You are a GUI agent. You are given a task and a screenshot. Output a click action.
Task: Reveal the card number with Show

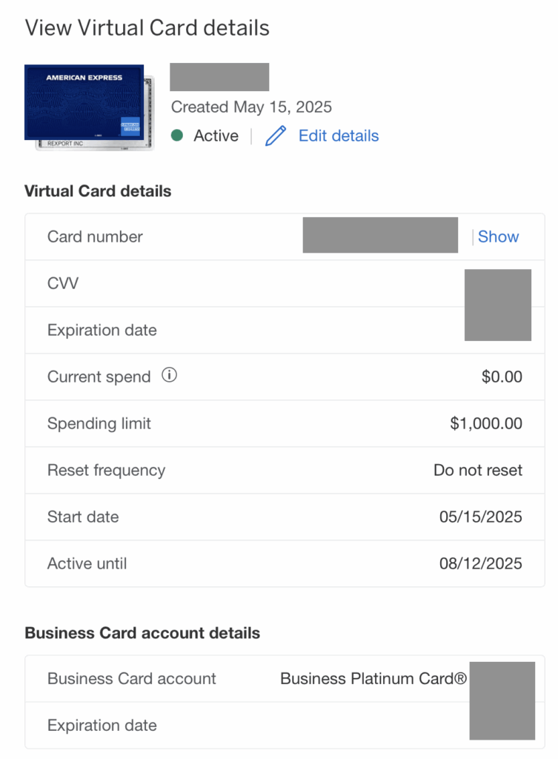click(x=498, y=236)
